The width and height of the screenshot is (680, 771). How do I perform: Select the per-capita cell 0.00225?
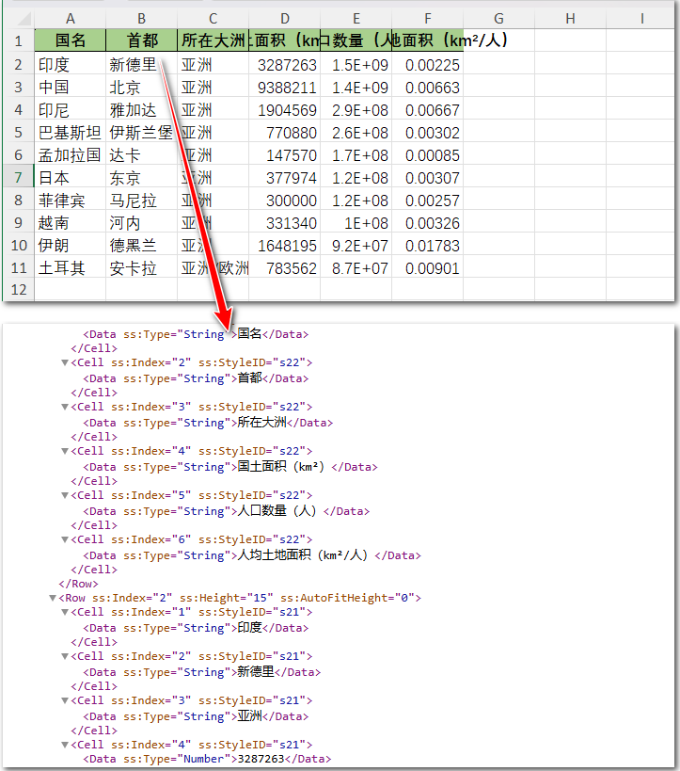tap(427, 65)
